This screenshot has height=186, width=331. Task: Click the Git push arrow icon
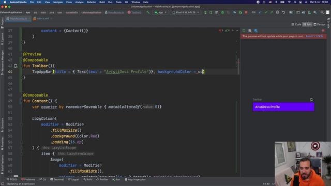[272, 12]
